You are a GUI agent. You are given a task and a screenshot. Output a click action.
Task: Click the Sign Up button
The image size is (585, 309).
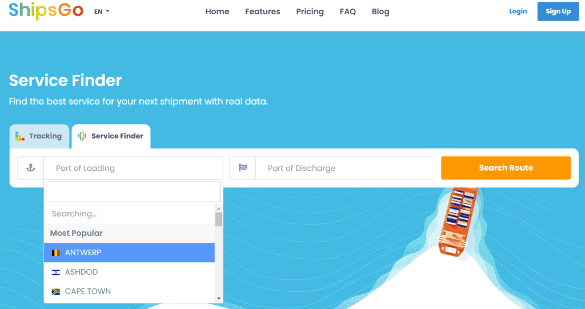tap(558, 11)
